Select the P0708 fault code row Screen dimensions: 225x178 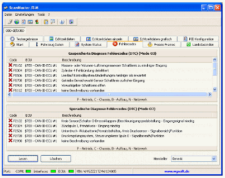coord(110,80)
